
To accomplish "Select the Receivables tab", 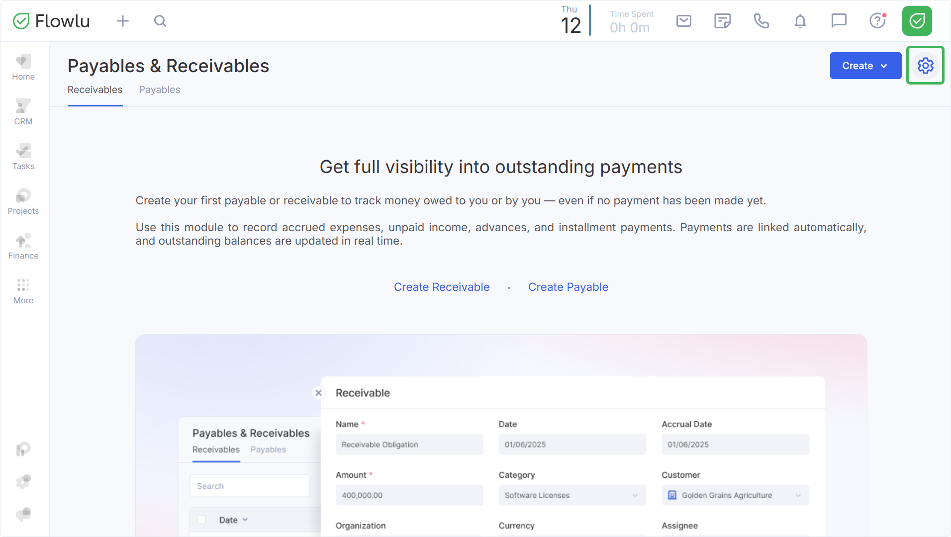I will (95, 90).
